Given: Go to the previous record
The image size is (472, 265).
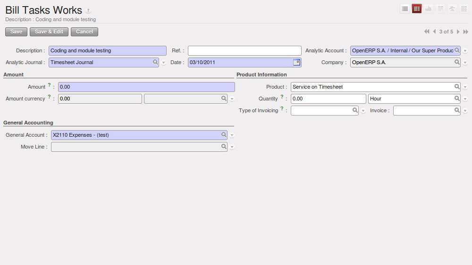Looking at the screenshot, I should pyautogui.click(x=434, y=32).
